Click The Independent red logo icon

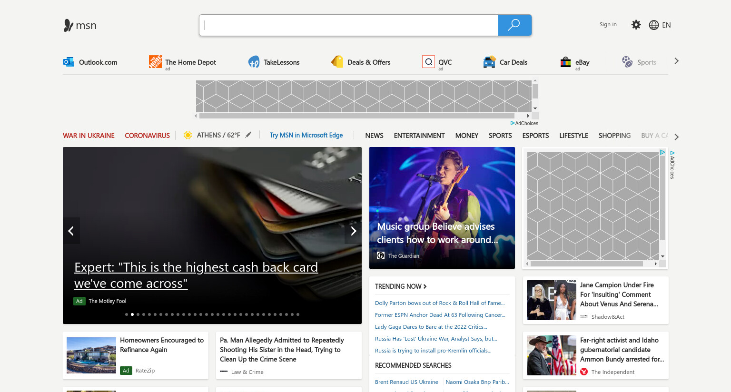(x=584, y=372)
